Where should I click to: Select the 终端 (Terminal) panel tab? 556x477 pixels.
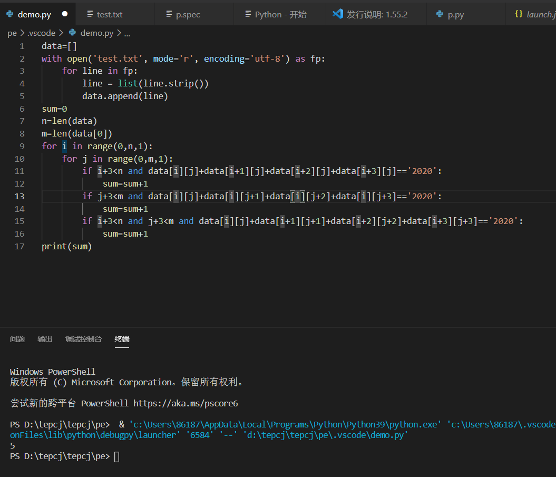[x=122, y=339]
